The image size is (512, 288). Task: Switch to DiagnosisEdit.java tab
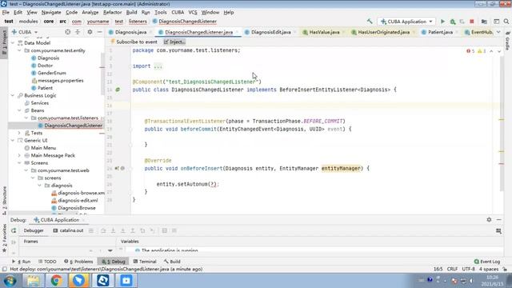point(270,32)
